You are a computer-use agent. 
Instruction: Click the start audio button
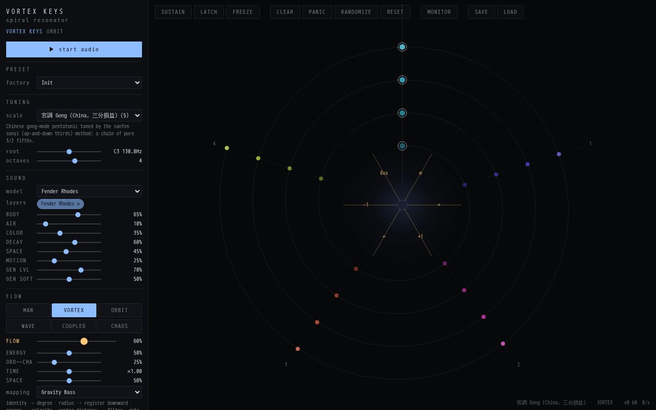(x=74, y=49)
